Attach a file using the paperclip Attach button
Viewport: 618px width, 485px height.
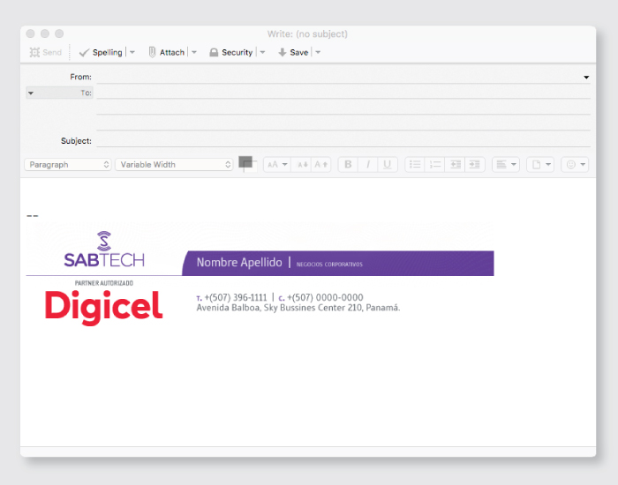pyautogui.click(x=166, y=53)
